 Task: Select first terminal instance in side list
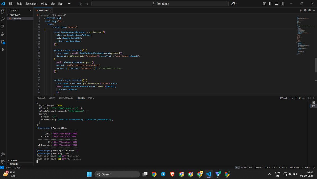(314, 102)
